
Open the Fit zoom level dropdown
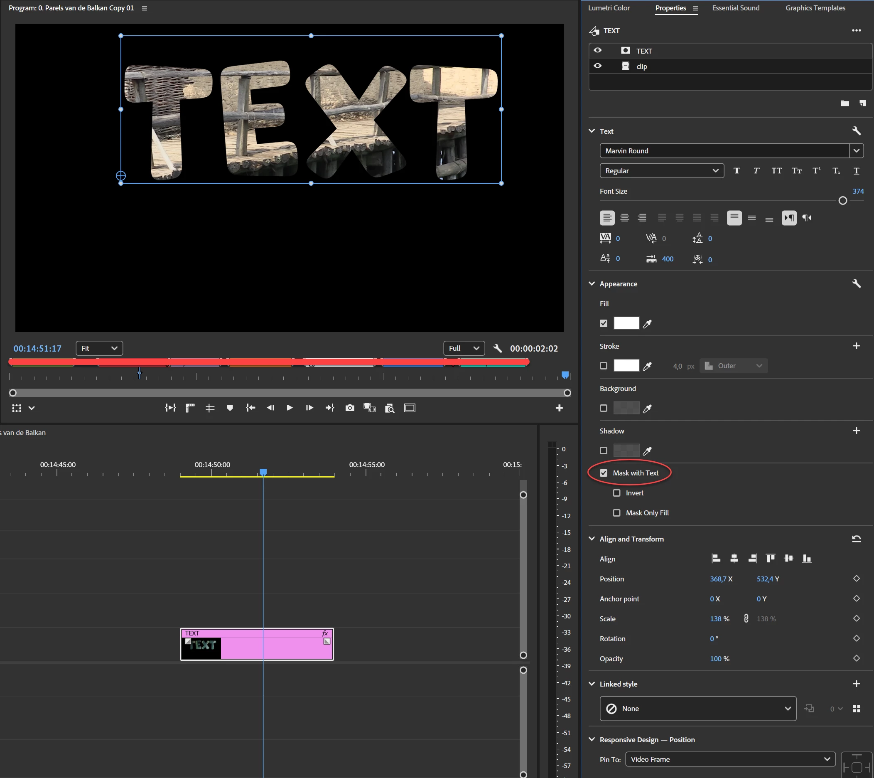pyautogui.click(x=99, y=348)
